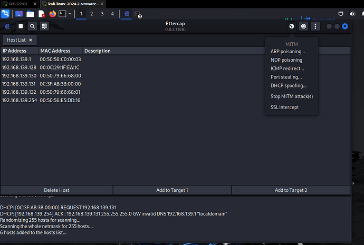Select host row 192.168.139.131

pyautogui.click(x=175, y=84)
